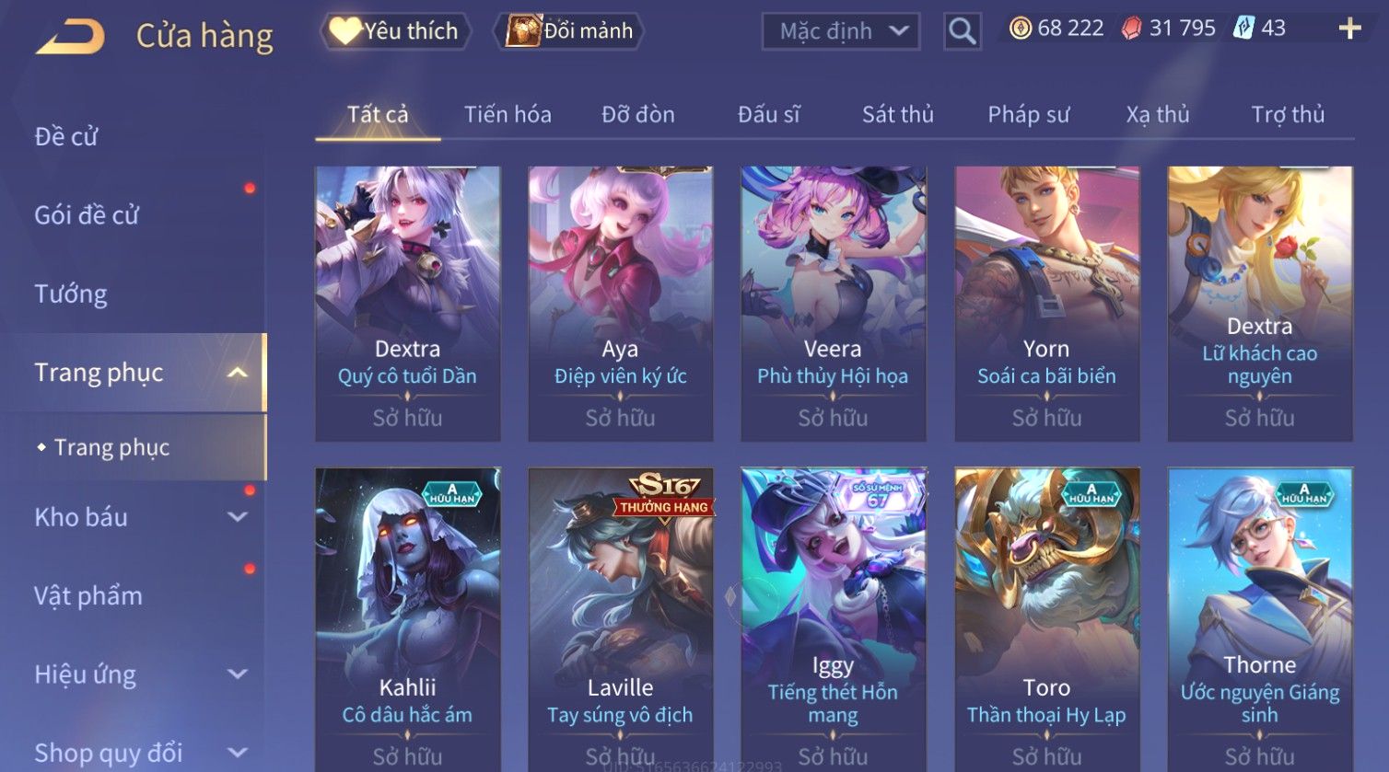Click the golden back arrow icon

(71, 36)
